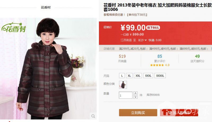The height and width of the screenshot is (122, 212).
Task: Select size XL
Action: tap(129, 76)
